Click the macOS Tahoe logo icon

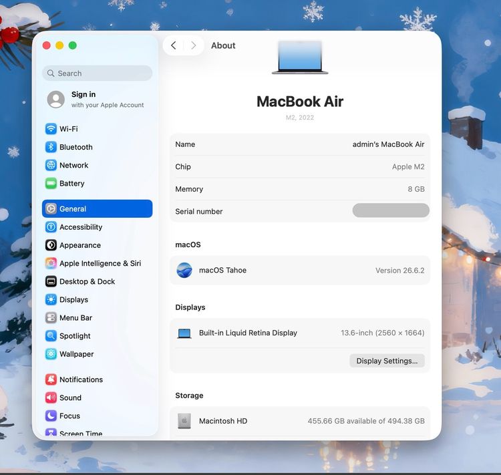[184, 270]
